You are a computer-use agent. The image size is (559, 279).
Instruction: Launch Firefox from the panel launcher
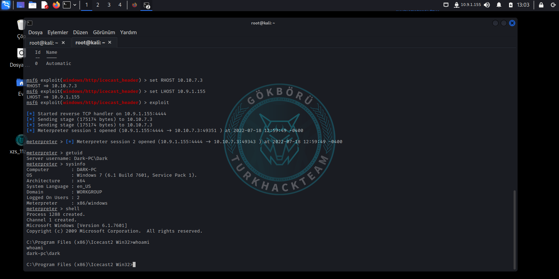pos(56,5)
